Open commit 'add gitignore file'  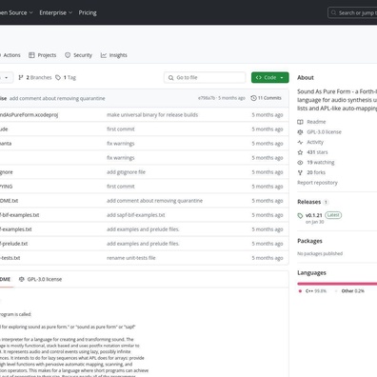click(126, 172)
